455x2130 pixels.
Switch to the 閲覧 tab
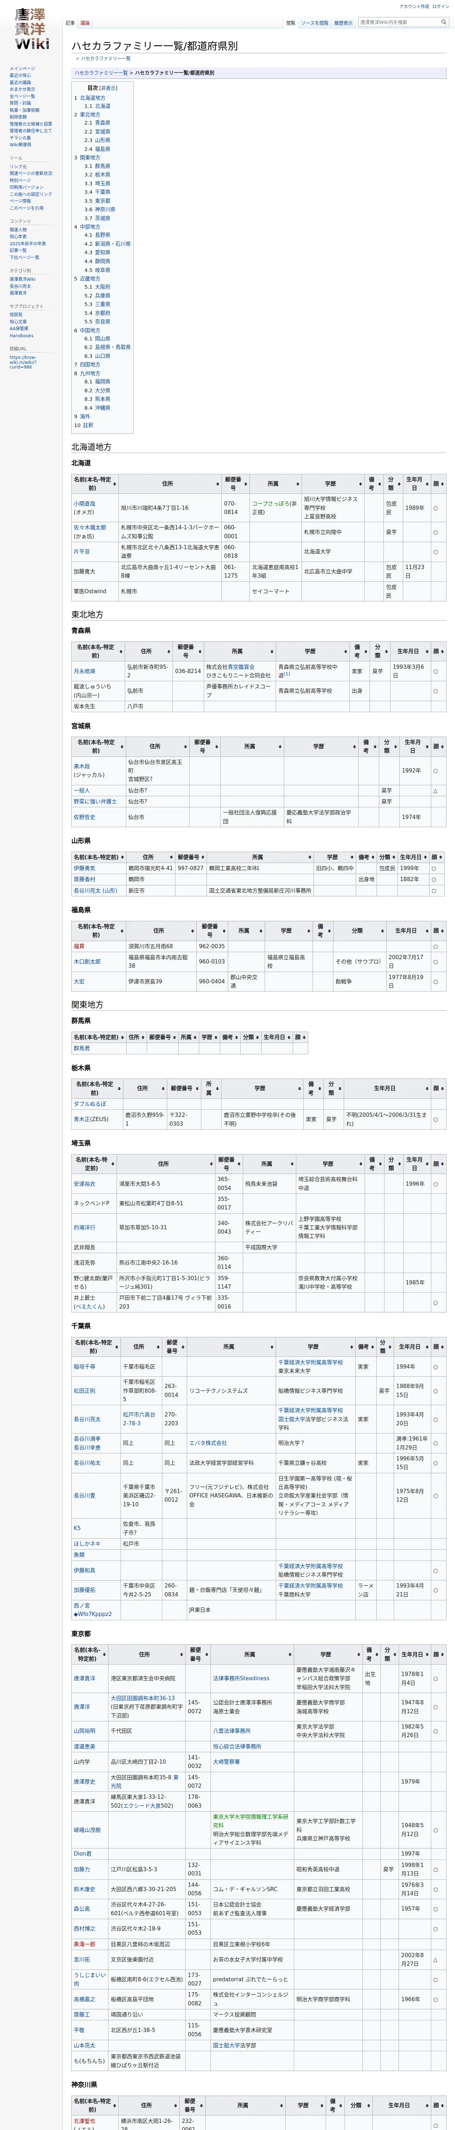[x=291, y=23]
